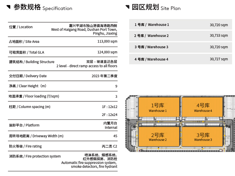The width and height of the screenshot is (235, 176).
Task: Click the 30,733 sqm area value
Action: (x=219, y=36)
